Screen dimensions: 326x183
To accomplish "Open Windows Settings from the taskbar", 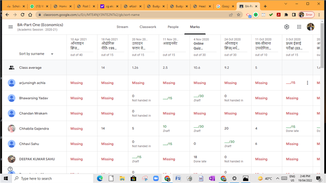I will (234, 178).
